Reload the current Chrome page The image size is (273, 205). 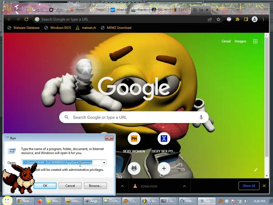(26, 19)
